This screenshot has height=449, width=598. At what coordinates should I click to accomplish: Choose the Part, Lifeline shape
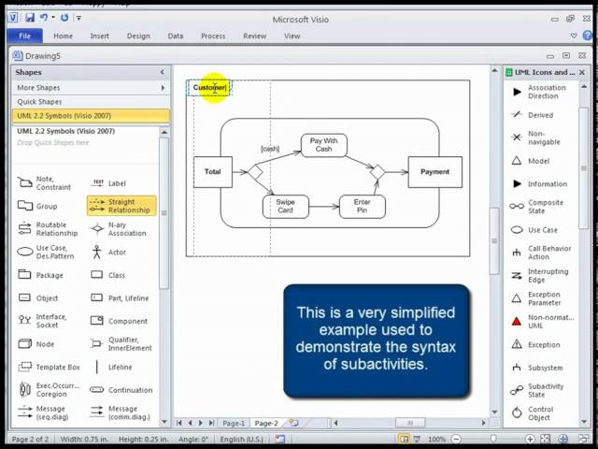[120, 297]
